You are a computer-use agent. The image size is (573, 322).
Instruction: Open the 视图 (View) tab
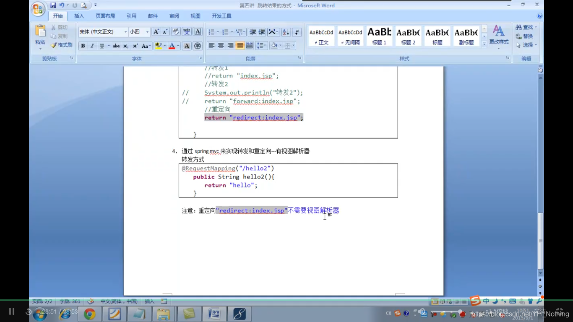(x=195, y=16)
